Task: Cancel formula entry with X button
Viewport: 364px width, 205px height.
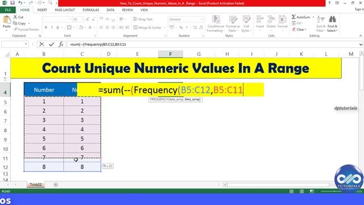Action: (x=42, y=44)
